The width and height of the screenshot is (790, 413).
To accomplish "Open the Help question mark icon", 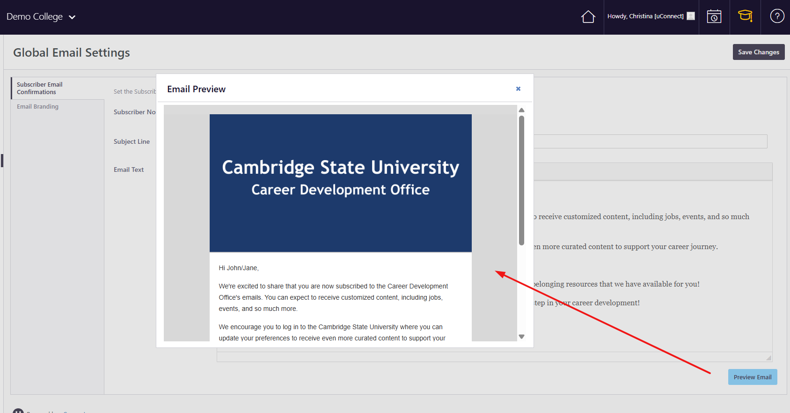I will click(777, 16).
